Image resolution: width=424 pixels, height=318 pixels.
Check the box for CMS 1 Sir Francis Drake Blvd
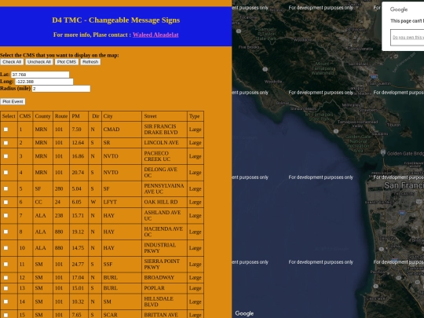(5, 130)
